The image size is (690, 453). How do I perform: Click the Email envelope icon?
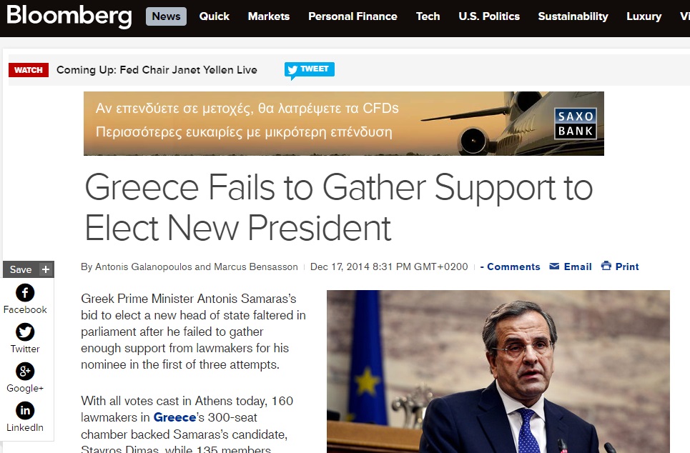(x=554, y=267)
